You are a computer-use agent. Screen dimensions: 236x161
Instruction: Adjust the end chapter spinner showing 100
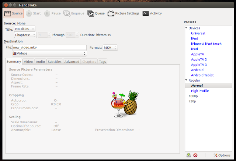72,35
